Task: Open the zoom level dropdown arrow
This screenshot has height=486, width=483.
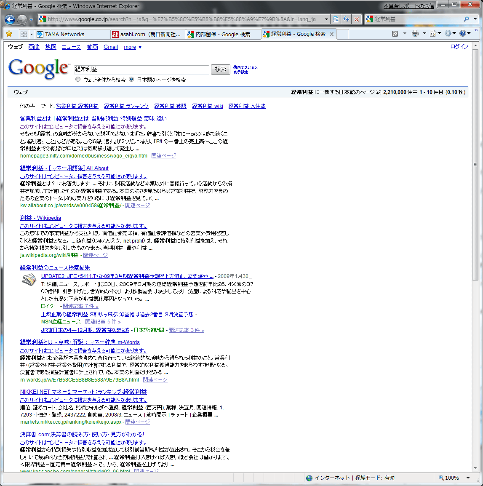Action: (x=468, y=478)
